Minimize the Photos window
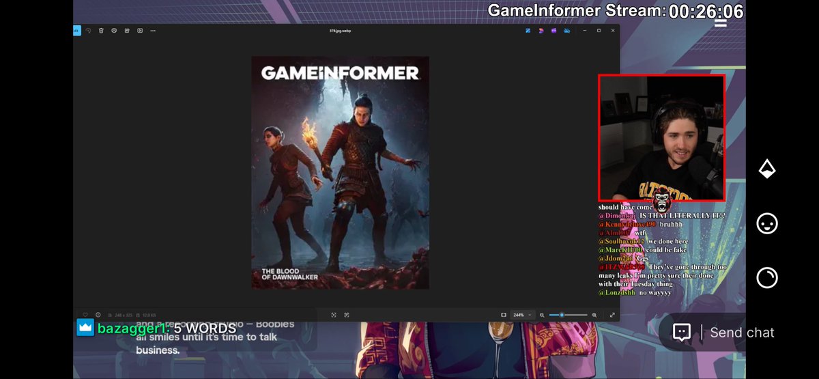Screen dimensions: 819x379 click(x=586, y=30)
